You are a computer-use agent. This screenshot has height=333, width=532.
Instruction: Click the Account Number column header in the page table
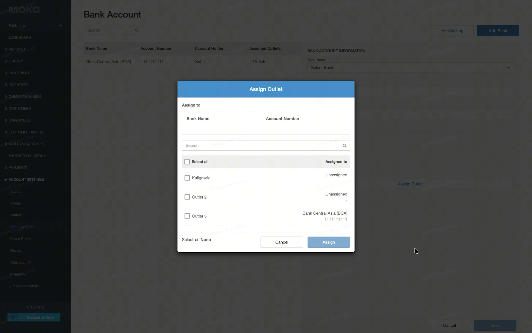(156, 48)
